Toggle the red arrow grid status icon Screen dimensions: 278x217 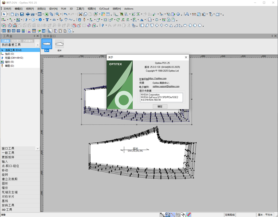(x=189, y=215)
